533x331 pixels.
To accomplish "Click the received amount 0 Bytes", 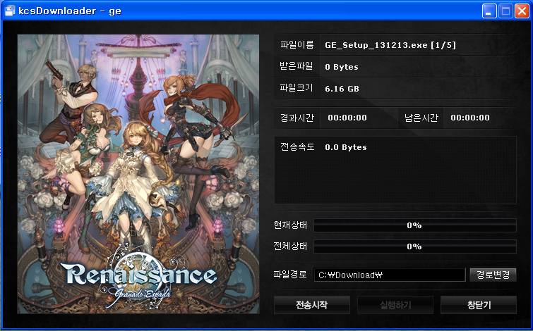I will click(342, 67).
